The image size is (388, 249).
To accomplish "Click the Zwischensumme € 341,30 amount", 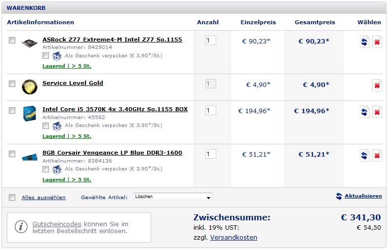I will click(x=361, y=217).
